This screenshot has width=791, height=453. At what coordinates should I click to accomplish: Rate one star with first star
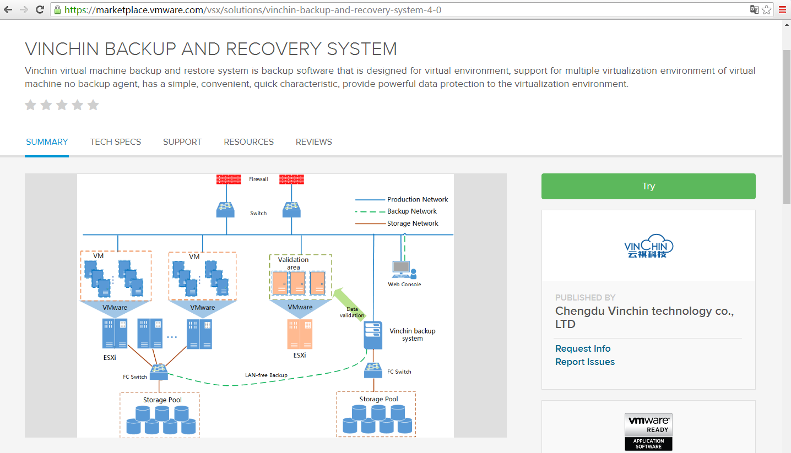[x=30, y=105]
